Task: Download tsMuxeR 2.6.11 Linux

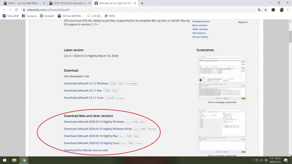Action: pos(84,98)
